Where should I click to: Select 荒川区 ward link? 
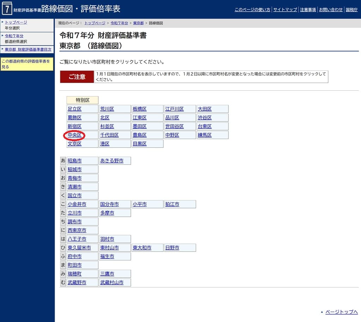107,109
